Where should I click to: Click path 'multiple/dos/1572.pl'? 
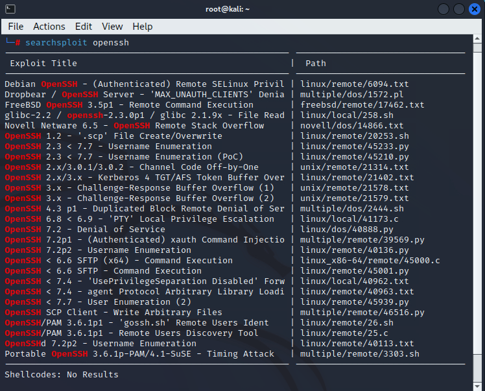click(x=351, y=95)
